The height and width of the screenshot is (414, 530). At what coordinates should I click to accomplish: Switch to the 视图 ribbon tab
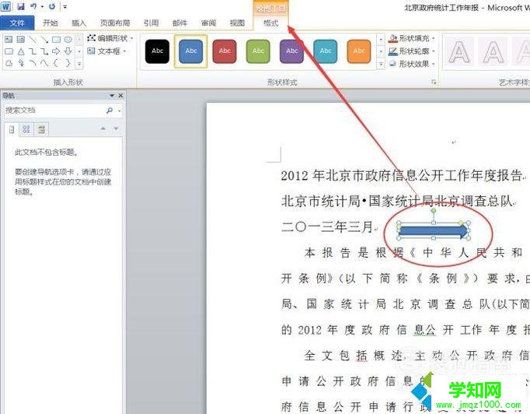pos(237,23)
